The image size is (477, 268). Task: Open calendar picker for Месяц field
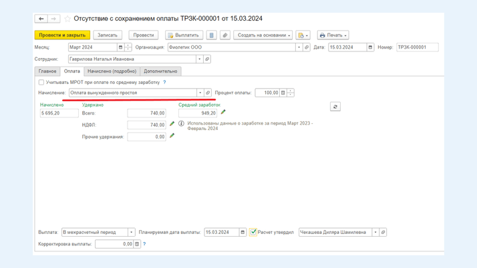click(120, 47)
